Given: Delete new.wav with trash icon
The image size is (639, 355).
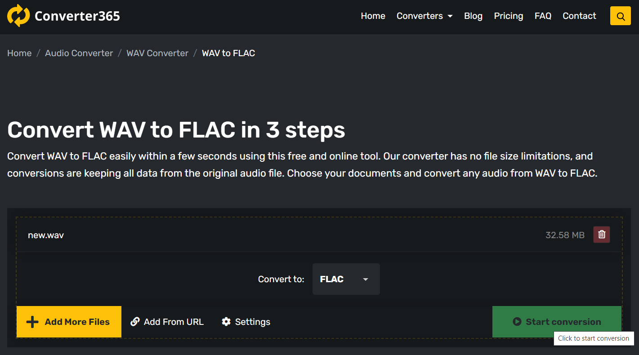Looking at the screenshot, I should point(602,235).
